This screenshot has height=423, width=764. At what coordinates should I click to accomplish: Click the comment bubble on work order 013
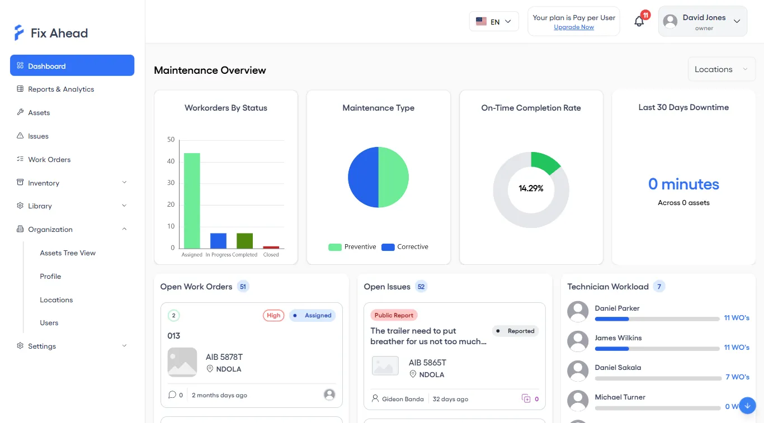coord(172,395)
